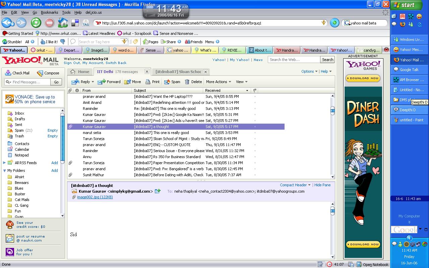Image resolution: width=429 pixels, height=268 pixels.
Task: Click the Find Messages input field
Action: click(28, 82)
